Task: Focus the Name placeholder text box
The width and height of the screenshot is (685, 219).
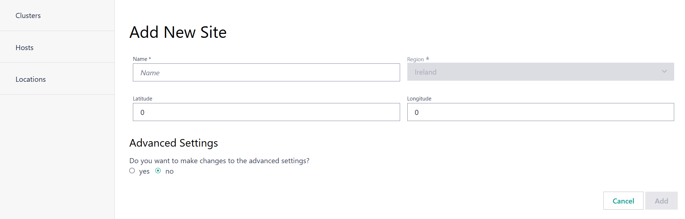Action: [266, 72]
